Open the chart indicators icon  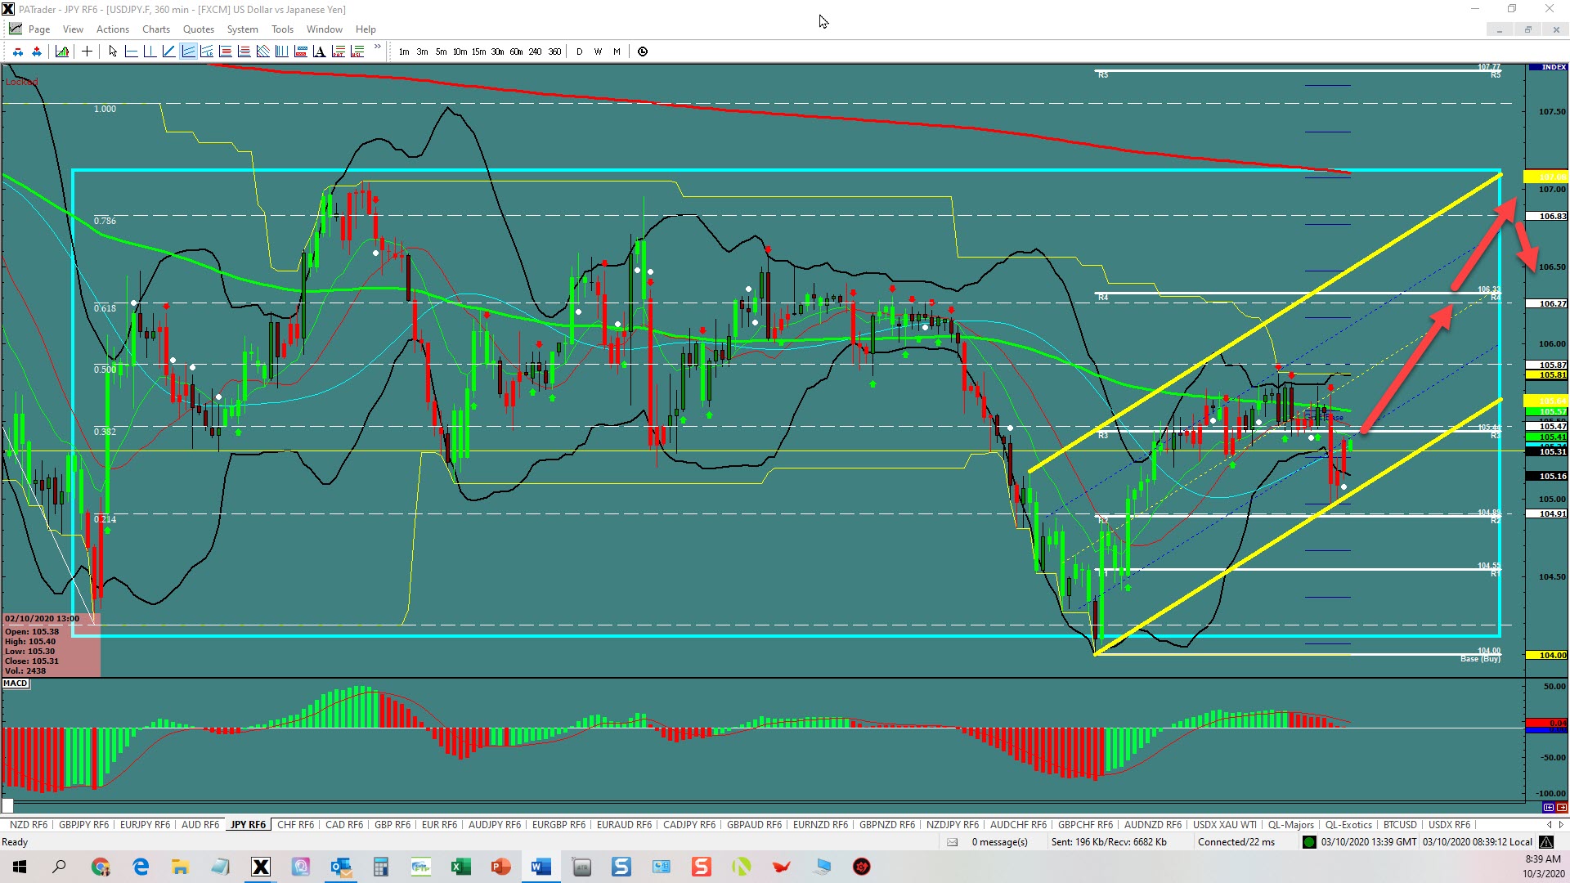pos(62,52)
